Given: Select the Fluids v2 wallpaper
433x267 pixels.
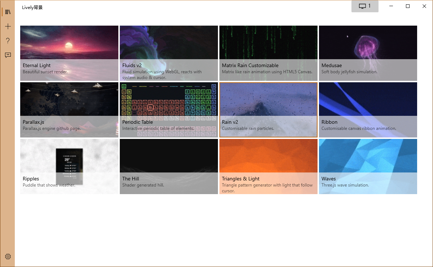Looking at the screenshot, I should tap(169, 53).
